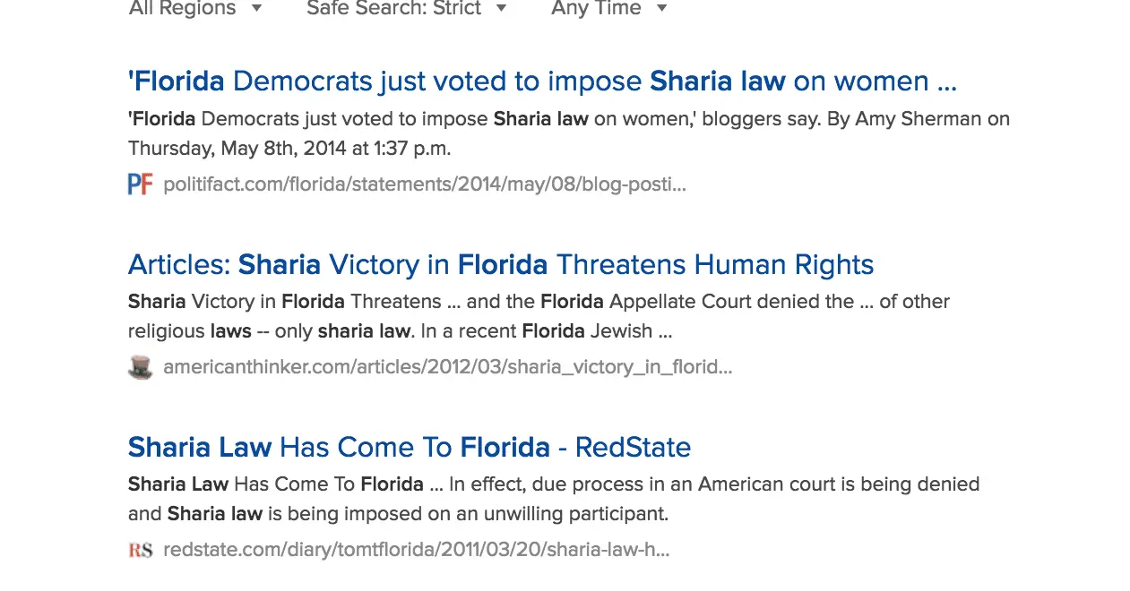The width and height of the screenshot is (1130, 591).
Task: Expand the Safe Search: Strict dropdown
Action: point(394,9)
